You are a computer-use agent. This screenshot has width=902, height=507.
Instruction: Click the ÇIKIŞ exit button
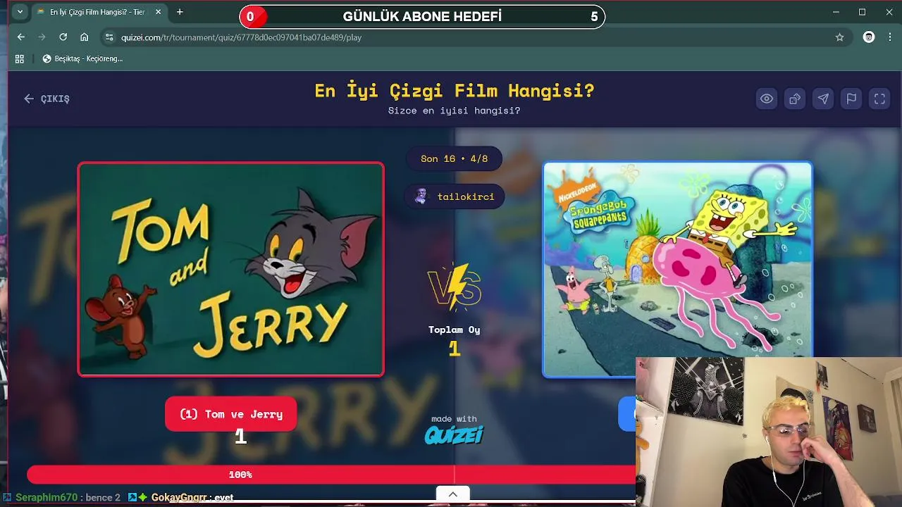pyautogui.click(x=47, y=99)
